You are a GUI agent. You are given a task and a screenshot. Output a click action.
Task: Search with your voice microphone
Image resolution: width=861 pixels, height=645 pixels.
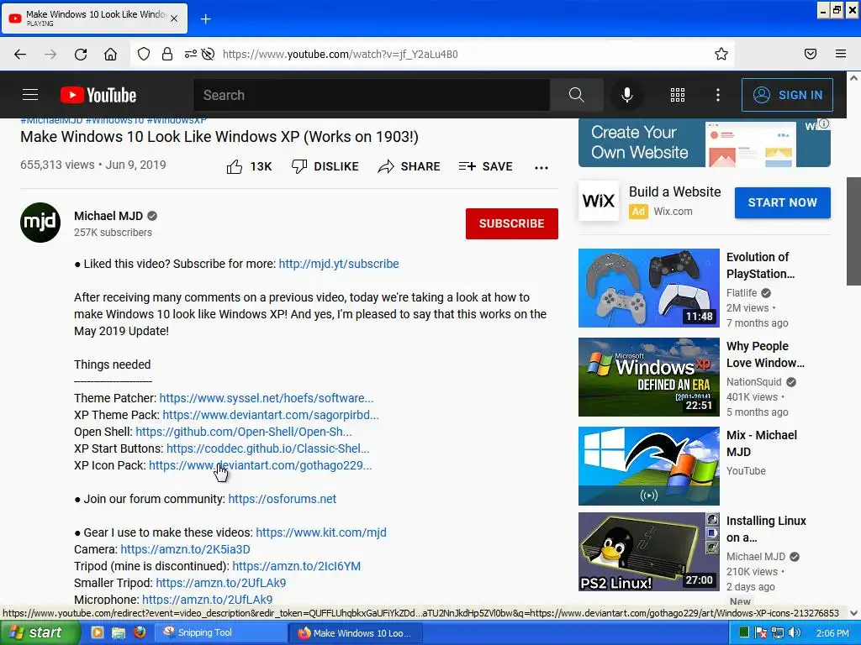(x=627, y=95)
